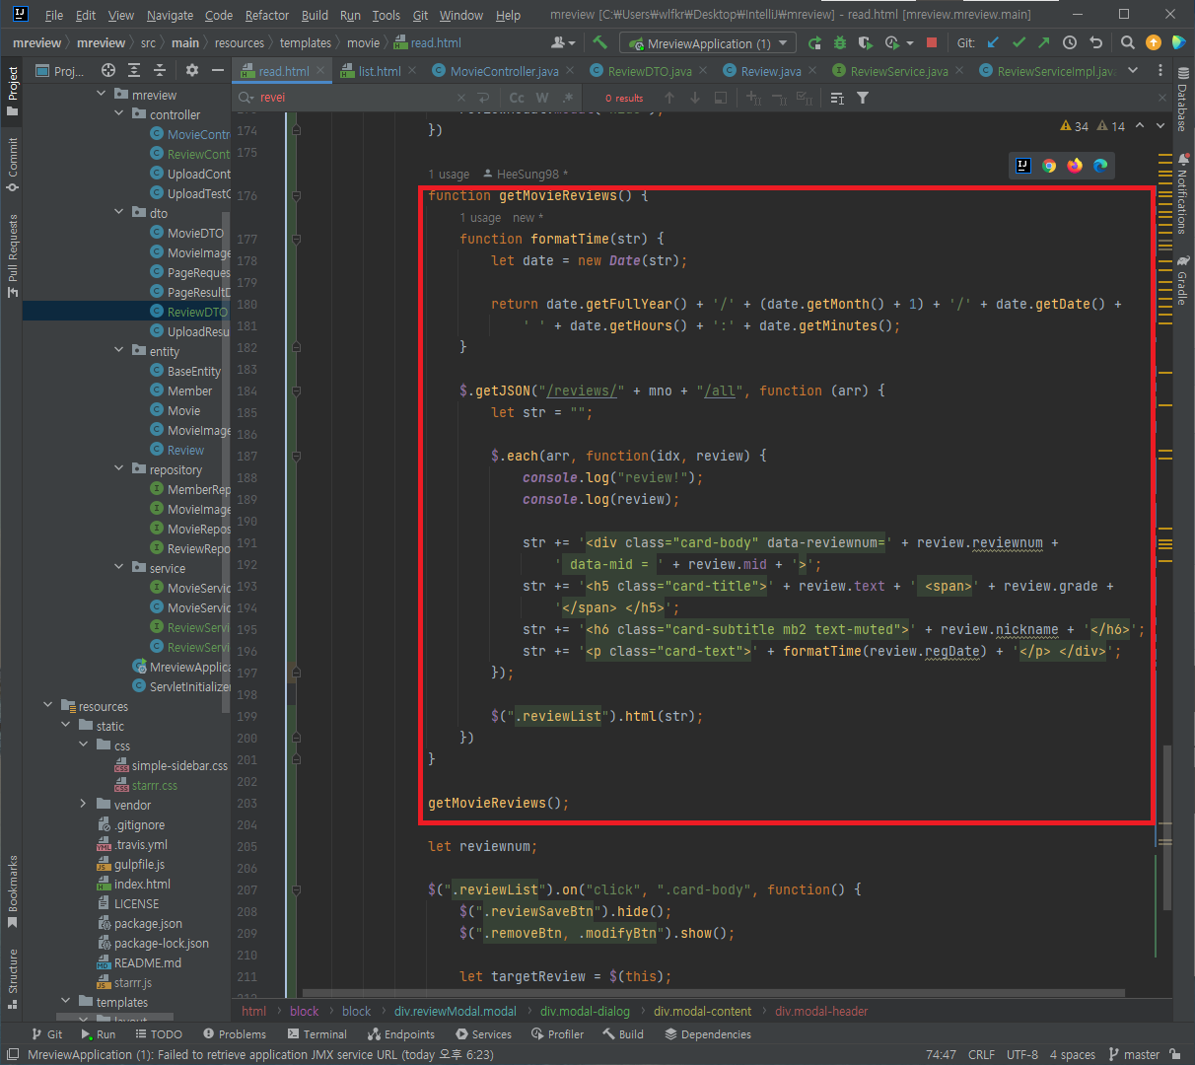The width and height of the screenshot is (1195, 1065).
Task: Jump to previous search occurrence arrow
Action: tap(669, 98)
